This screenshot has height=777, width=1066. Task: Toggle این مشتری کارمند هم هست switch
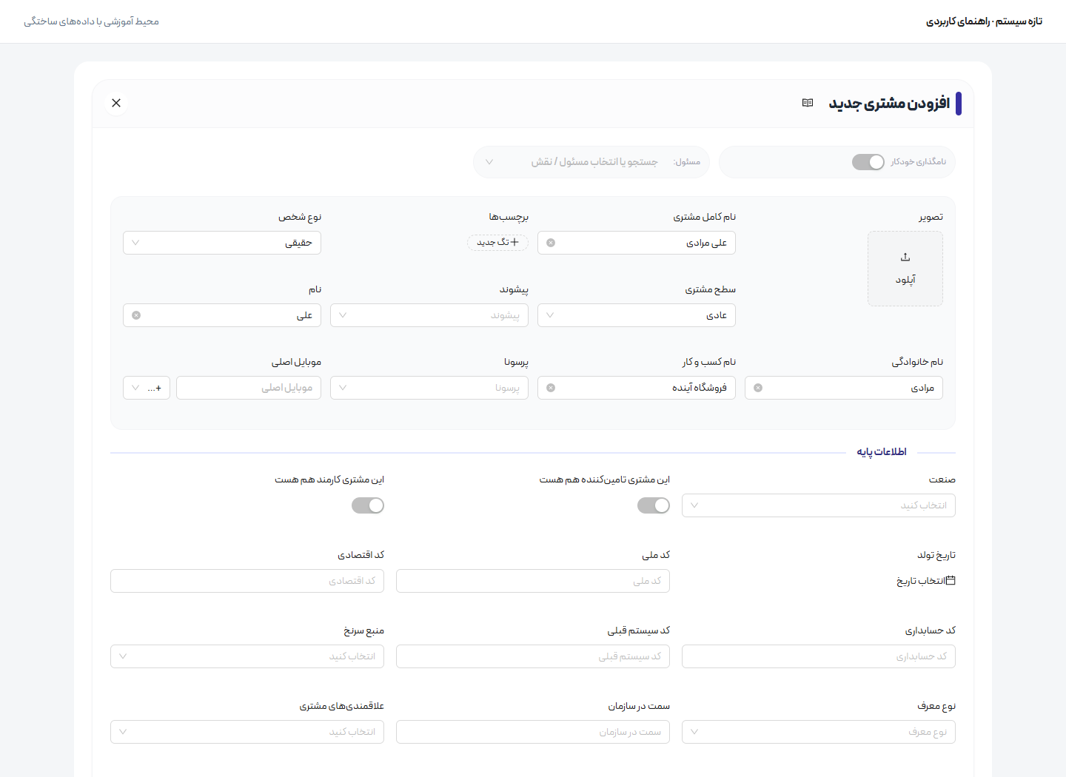[368, 505]
